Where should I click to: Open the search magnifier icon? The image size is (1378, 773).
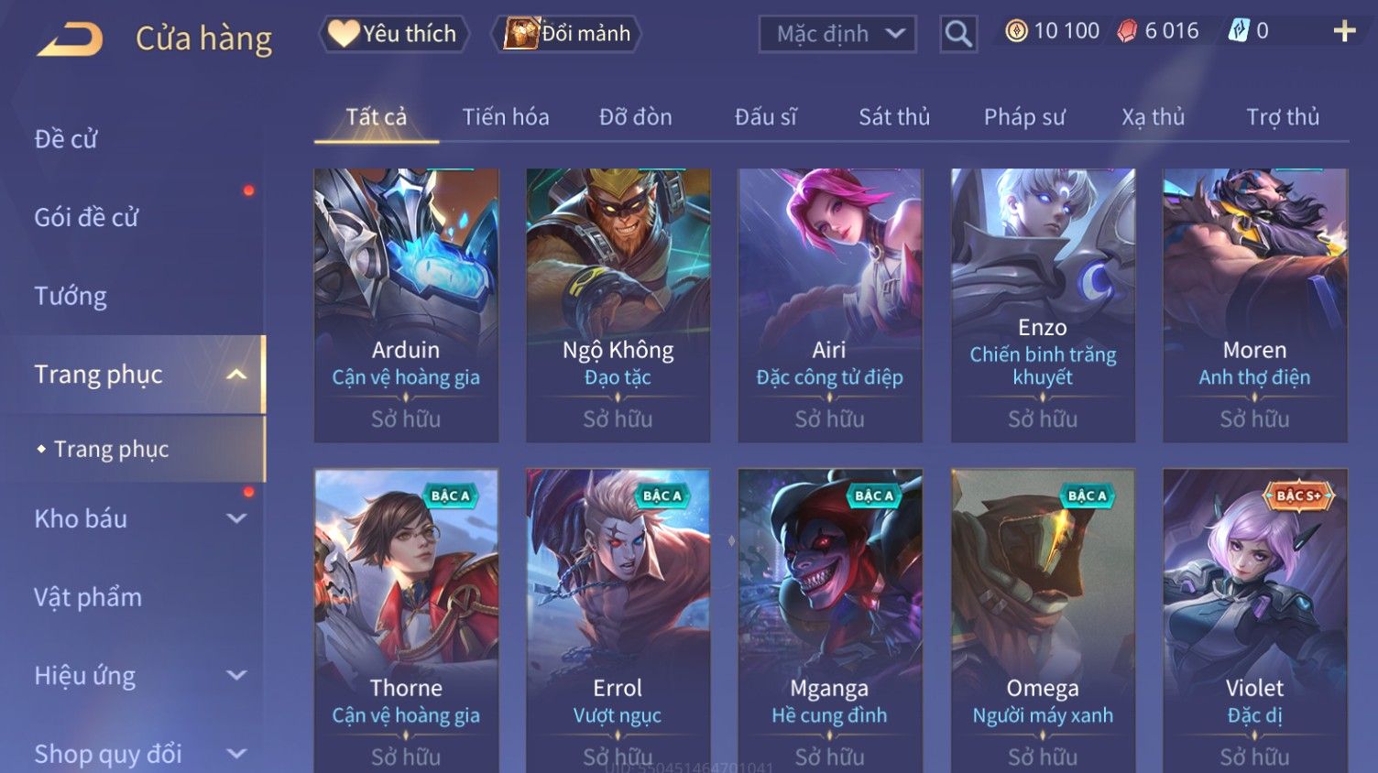(958, 34)
